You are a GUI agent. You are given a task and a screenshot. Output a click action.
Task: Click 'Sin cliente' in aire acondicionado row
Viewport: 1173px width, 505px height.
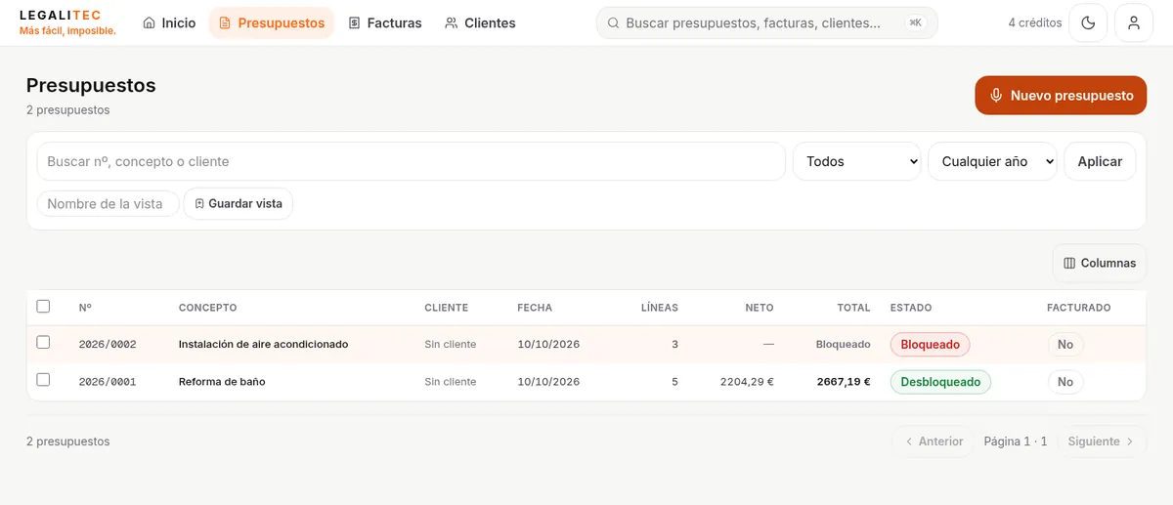click(x=451, y=345)
